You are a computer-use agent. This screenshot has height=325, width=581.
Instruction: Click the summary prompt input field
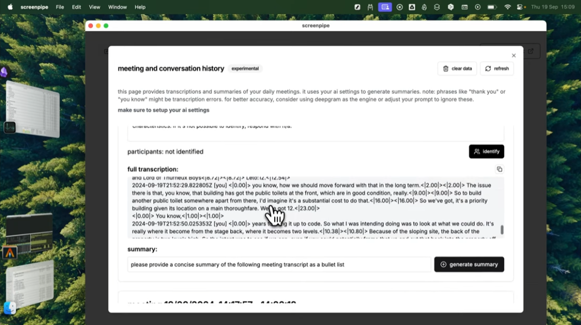279,264
